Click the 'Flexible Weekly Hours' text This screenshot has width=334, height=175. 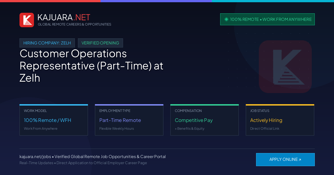(x=117, y=129)
